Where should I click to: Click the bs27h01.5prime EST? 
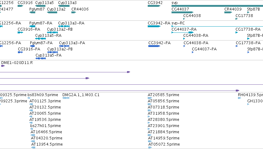[x=32, y=129]
